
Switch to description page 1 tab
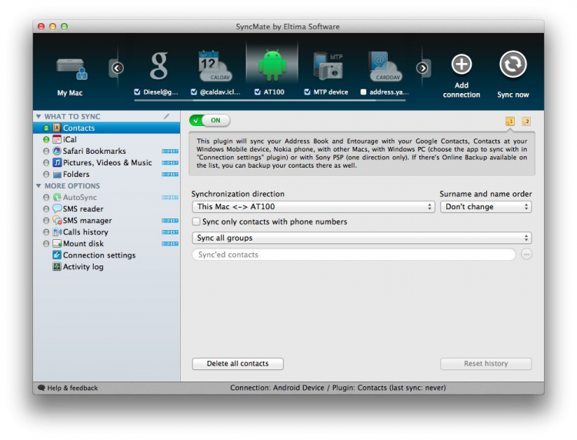[x=510, y=121]
